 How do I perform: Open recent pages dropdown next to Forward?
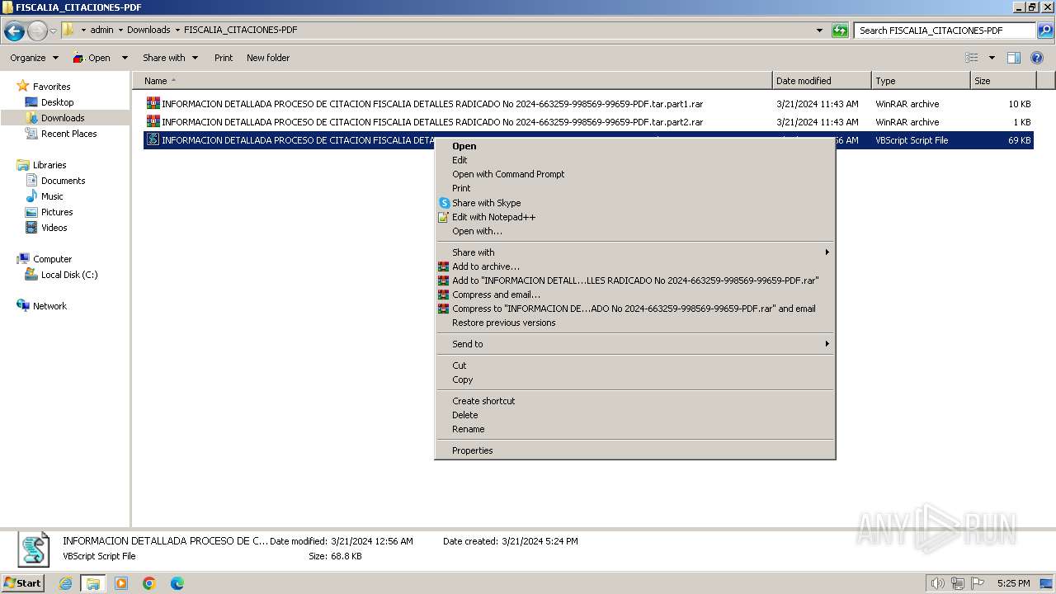coord(53,31)
